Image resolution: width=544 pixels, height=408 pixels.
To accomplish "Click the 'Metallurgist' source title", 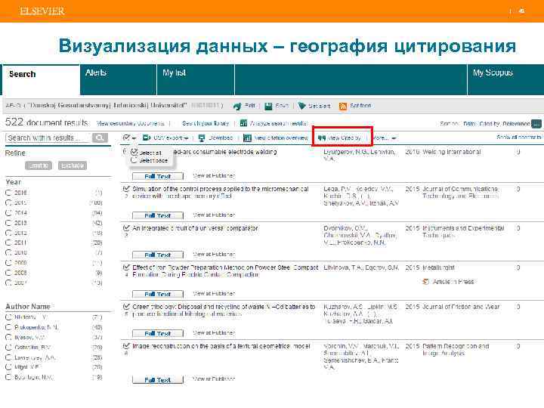I will coord(438,267).
